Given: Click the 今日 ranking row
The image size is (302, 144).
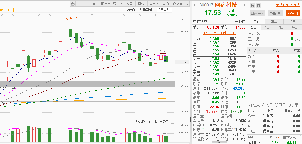Looking at the screenshot, I should 274,116.
